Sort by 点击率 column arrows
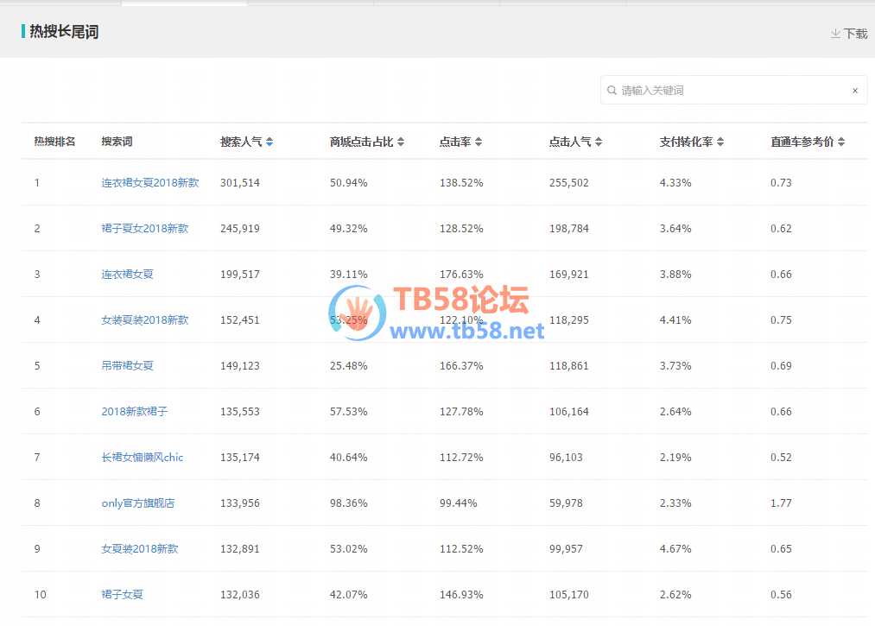The image size is (875, 626). [x=479, y=142]
